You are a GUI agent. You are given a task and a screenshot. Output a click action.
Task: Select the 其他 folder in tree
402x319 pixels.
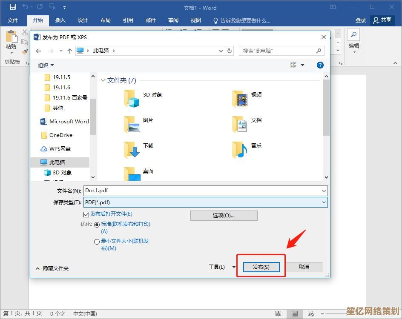coord(54,108)
